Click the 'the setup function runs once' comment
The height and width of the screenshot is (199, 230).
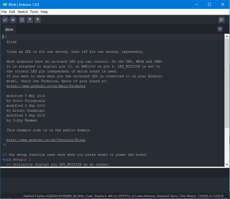coord(74,155)
